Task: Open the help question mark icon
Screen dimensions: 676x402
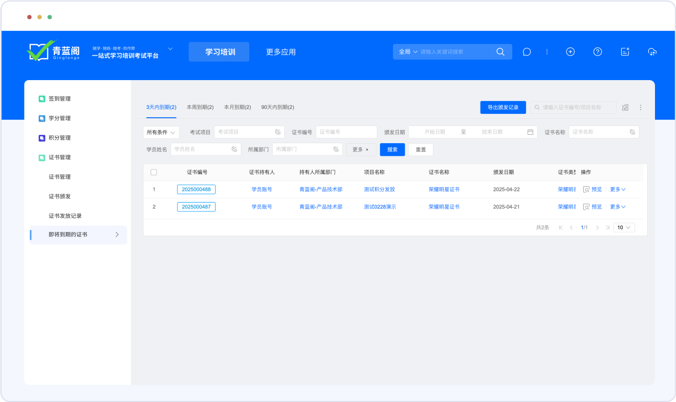Action: pos(597,52)
